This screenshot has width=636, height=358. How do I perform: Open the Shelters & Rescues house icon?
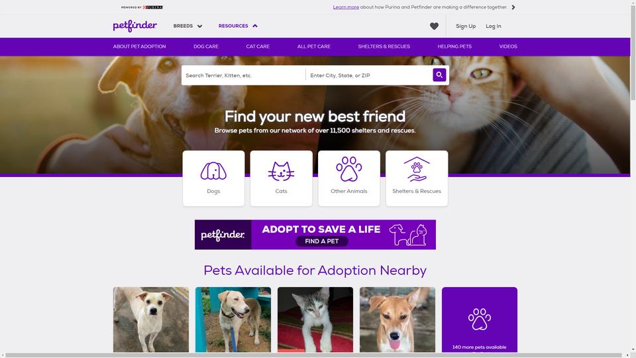[x=417, y=169]
